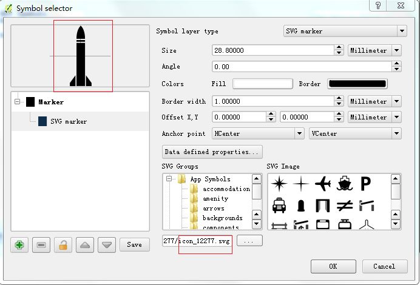Image resolution: width=420 pixels, height=285 pixels.
Task: Increase Offset Y with up arrow
Action: tap(339, 114)
